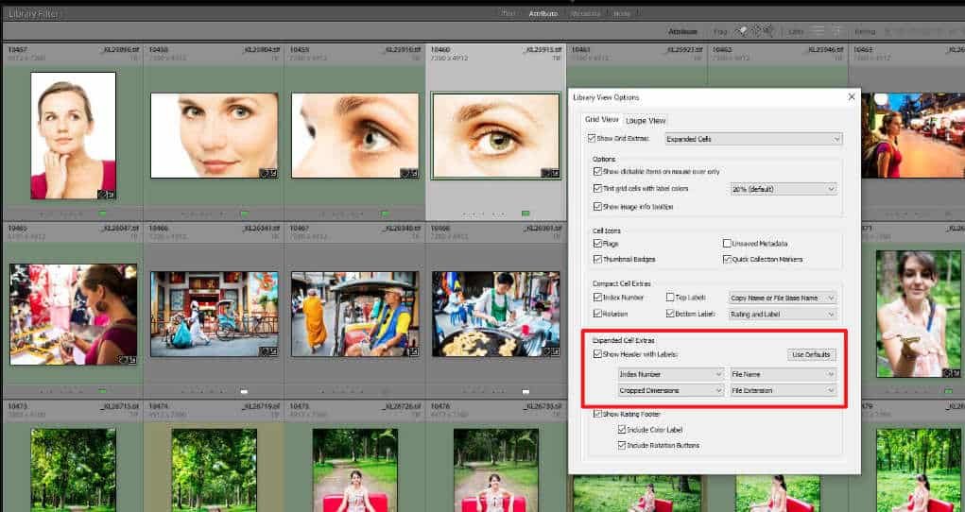The width and height of the screenshot is (965, 512).
Task: Toggle Show Rating Footer checkbox
Action: [597, 414]
